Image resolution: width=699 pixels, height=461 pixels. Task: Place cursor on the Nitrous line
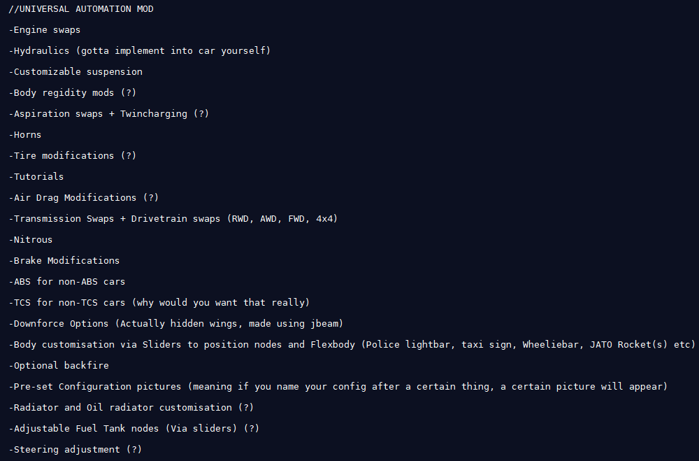click(x=30, y=240)
